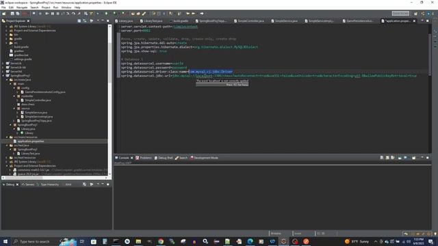
Task: Open the Help menu
Action: 77,8
